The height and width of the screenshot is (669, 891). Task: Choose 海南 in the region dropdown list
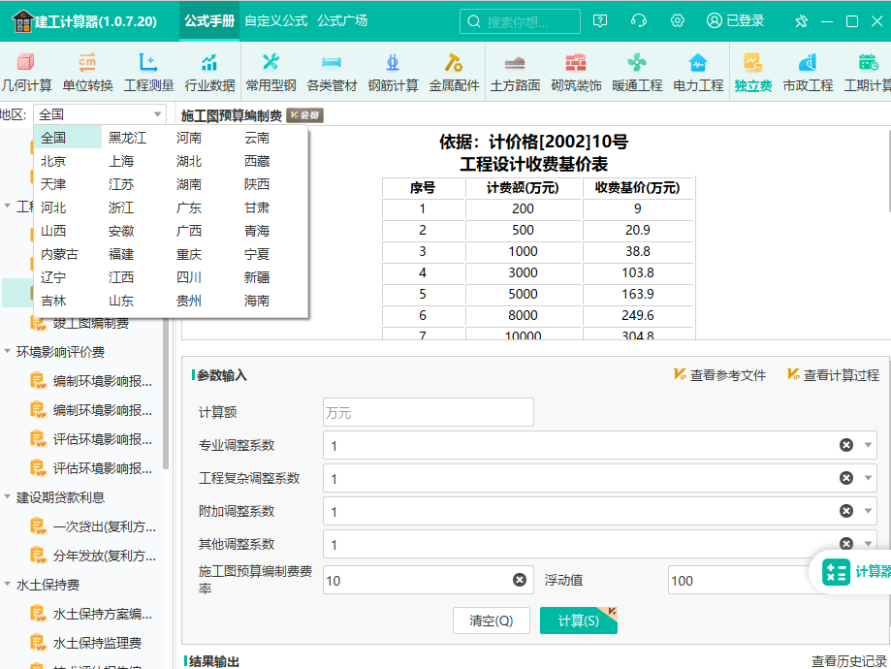(257, 301)
